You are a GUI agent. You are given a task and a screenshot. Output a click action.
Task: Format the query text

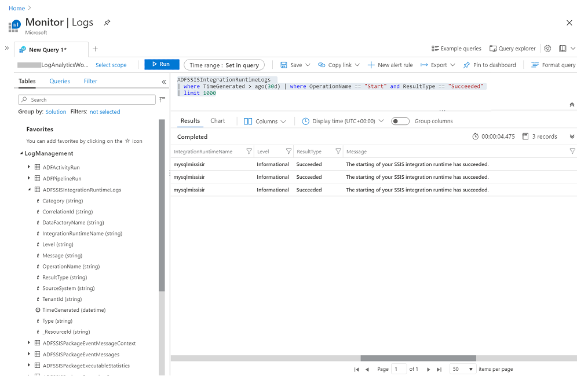click(552, 64)
